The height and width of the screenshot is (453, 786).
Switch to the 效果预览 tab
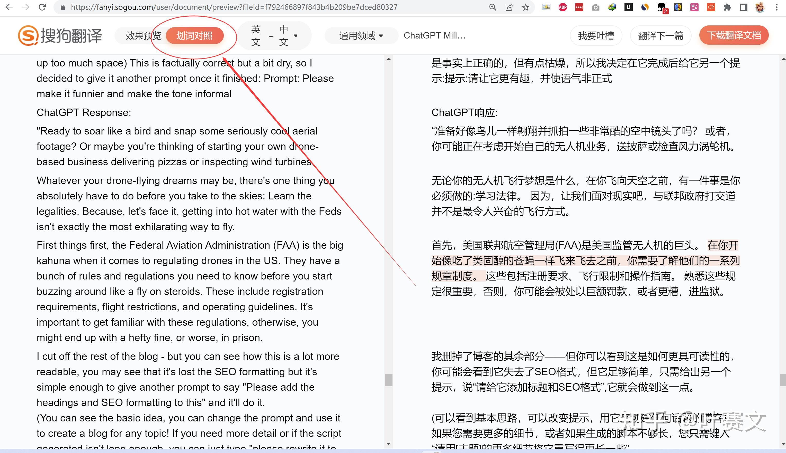tap(144, 35)
